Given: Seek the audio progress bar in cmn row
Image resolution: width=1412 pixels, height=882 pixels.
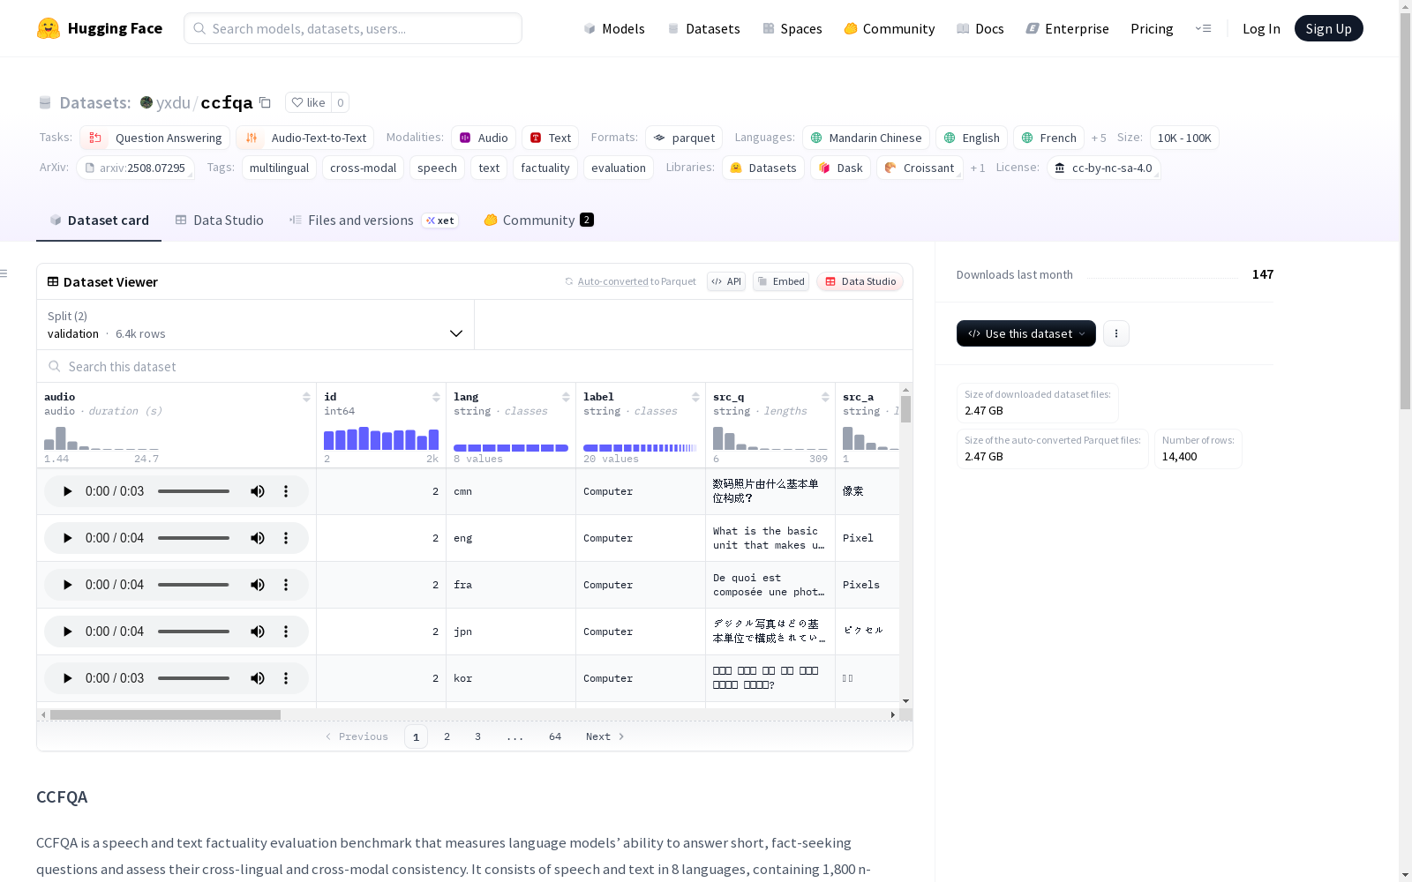Looking at the screenshot, I should click(193, 491).
